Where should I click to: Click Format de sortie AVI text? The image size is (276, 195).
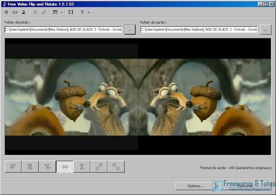point(235,168)
